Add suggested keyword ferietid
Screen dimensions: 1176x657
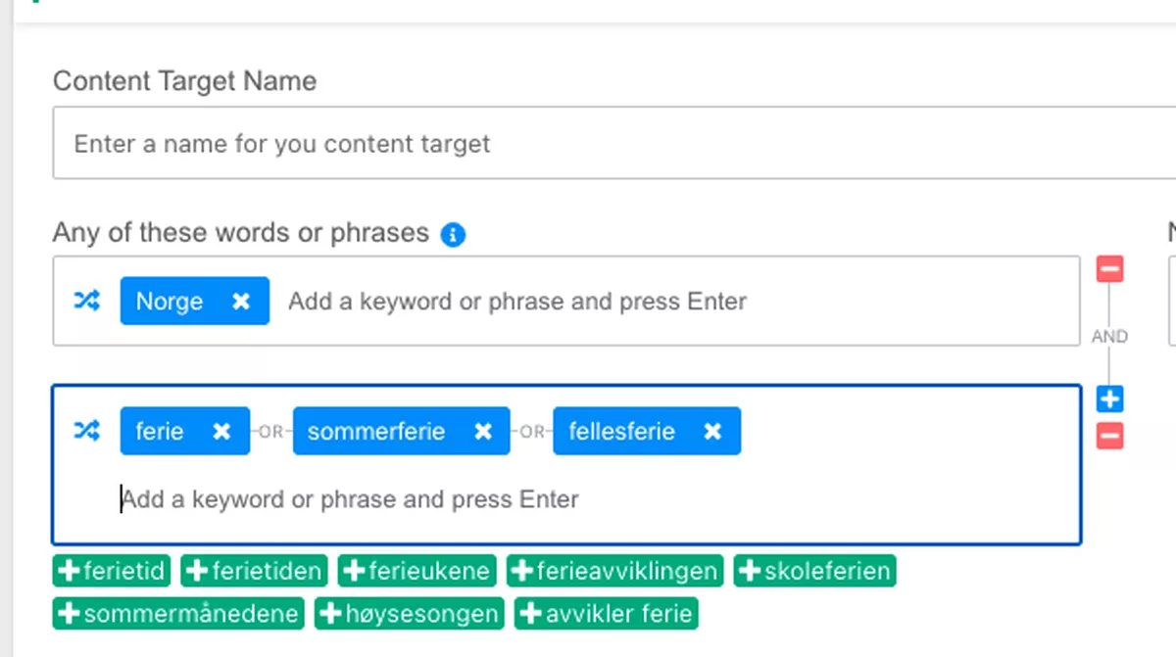coord(112,571)
